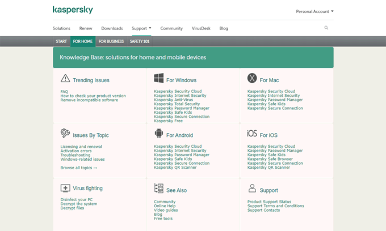Open How to check your product version
This screenshot has height=231, width=386.
click(x=93, y=96)
